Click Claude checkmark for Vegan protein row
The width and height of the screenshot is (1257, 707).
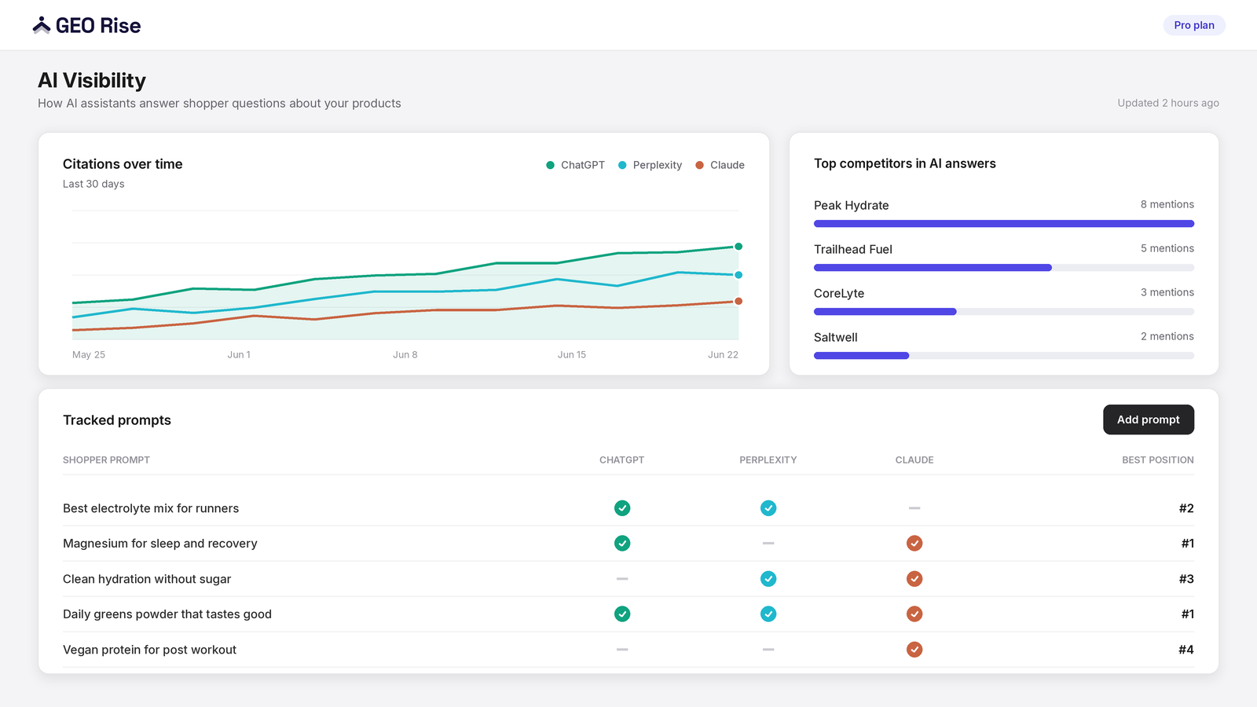914,650
